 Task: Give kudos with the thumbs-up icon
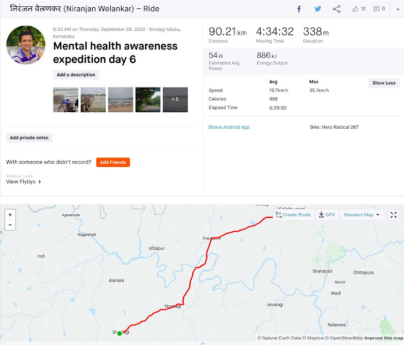click(356, 9)
